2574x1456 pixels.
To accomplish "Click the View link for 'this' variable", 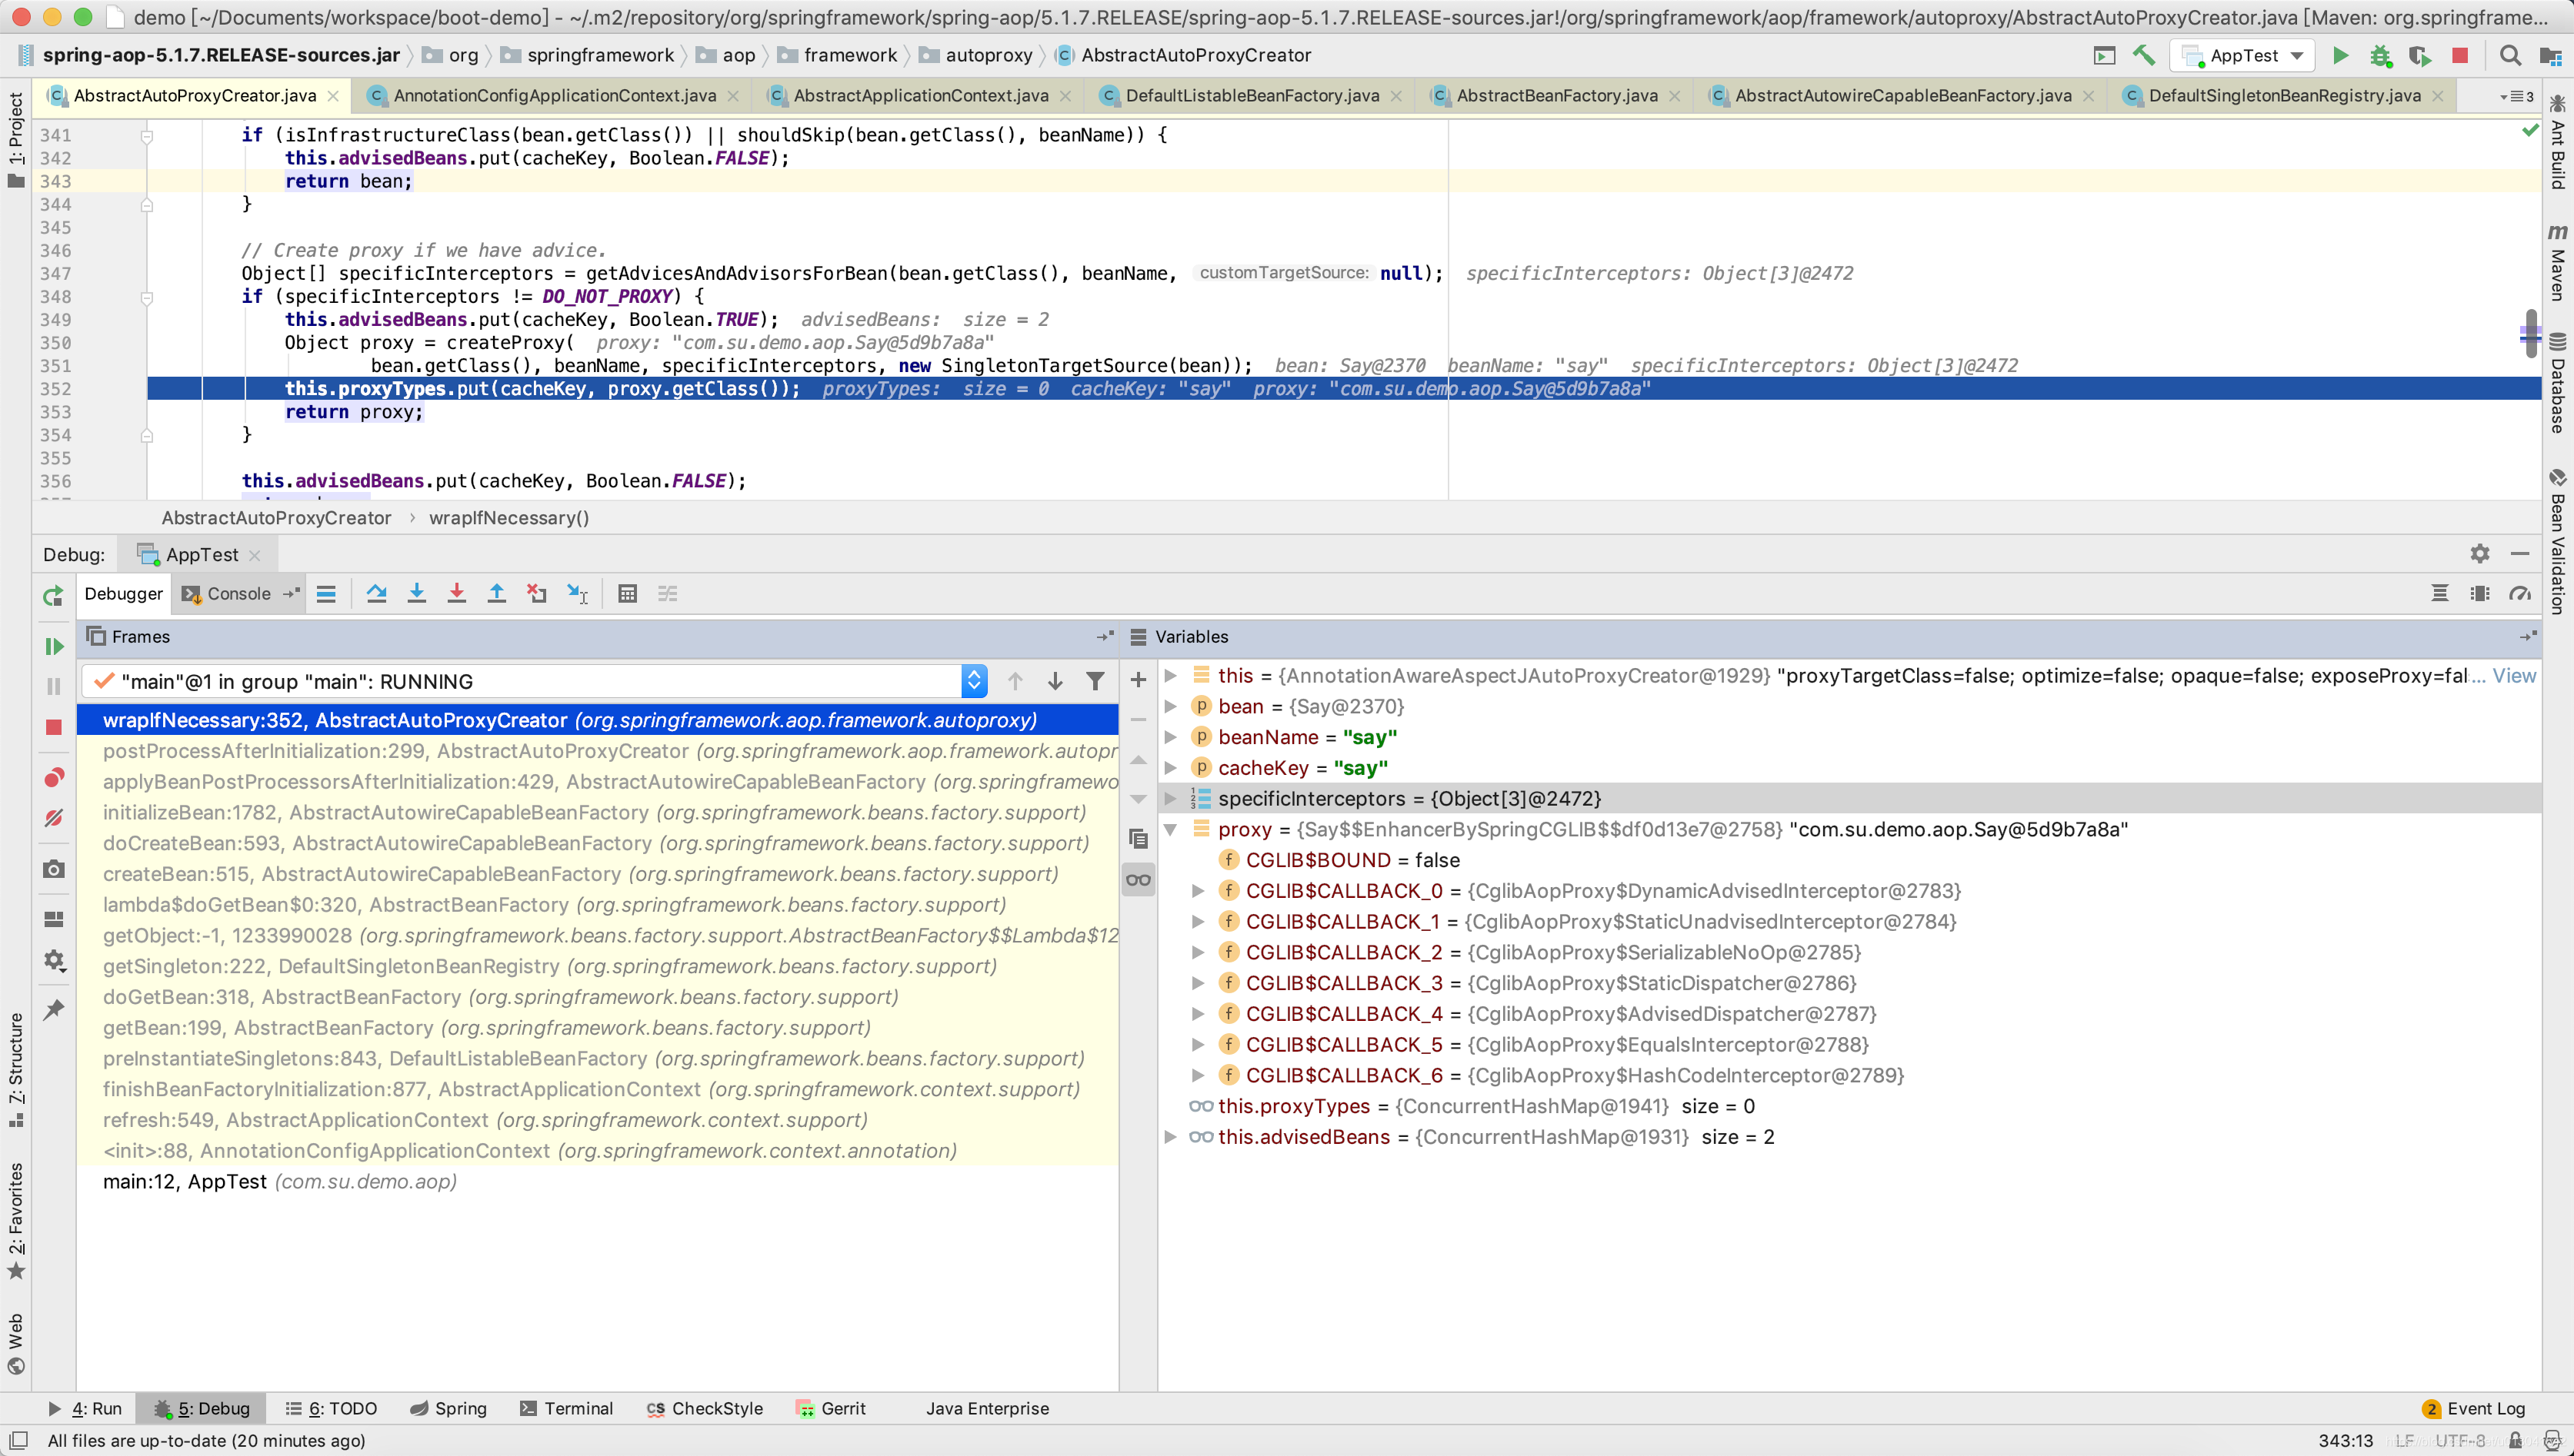I will click(2514, 676).
